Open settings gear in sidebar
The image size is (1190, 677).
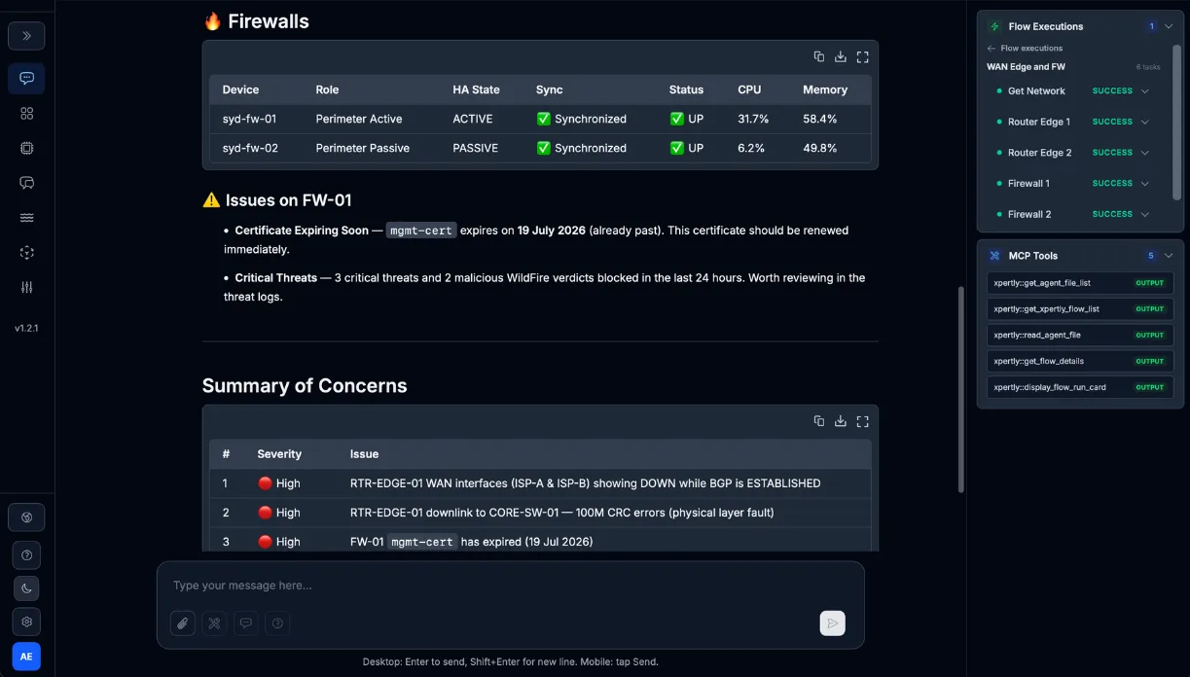click(x=26, y=622)
